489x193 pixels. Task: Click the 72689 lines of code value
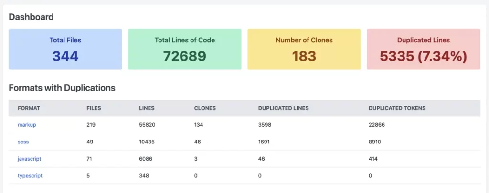(x=185, y=56)
